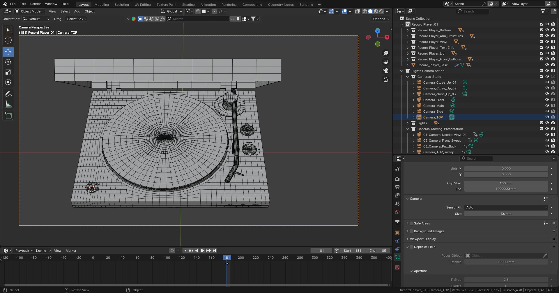Play the animation forward
The height and width of the screenshot is (293, 559).
(x=203, y=251)
